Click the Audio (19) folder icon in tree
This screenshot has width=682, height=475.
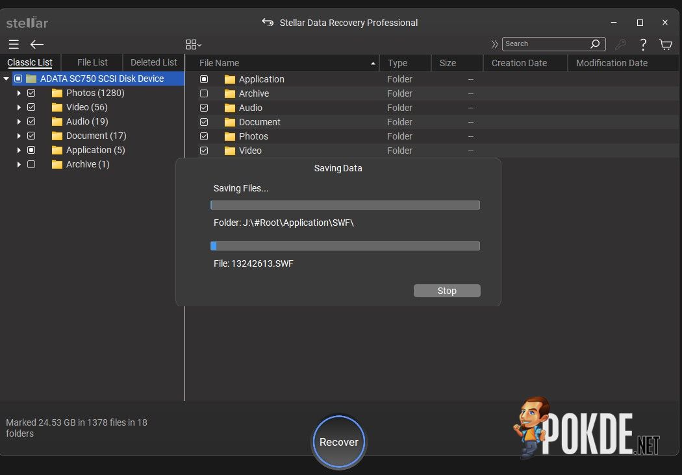coord(57,122)
